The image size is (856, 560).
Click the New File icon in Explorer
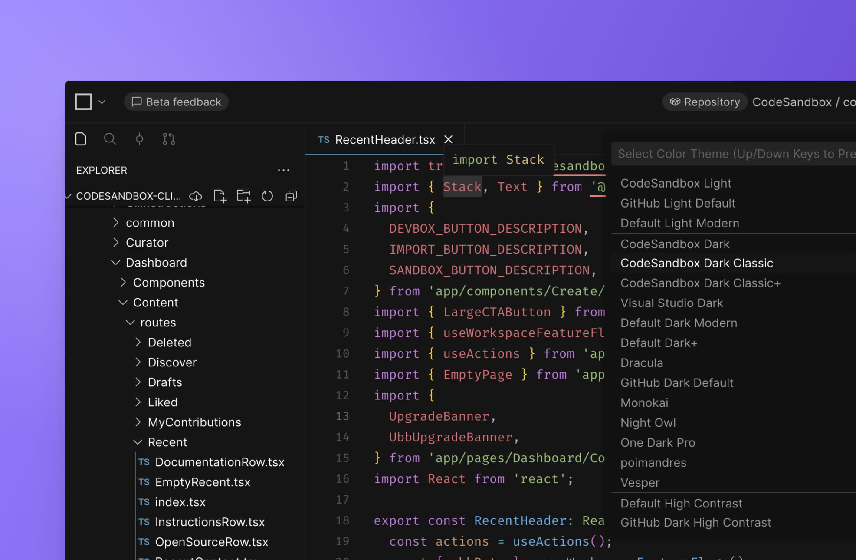click(x=220, y=196)
